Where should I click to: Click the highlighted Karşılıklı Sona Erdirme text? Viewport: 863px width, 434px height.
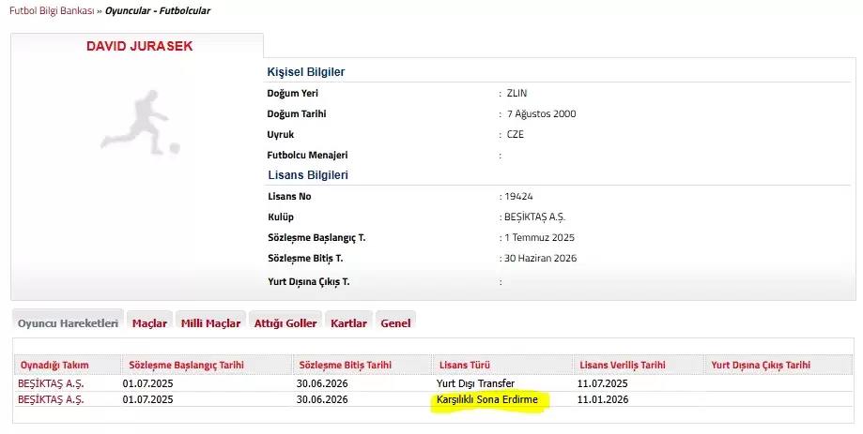click(x=487, y=400)
